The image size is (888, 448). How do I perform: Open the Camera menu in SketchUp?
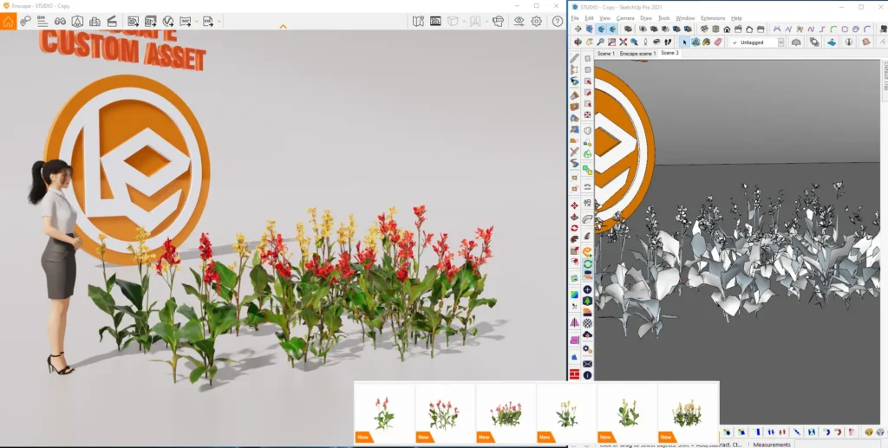coord(625,18)
